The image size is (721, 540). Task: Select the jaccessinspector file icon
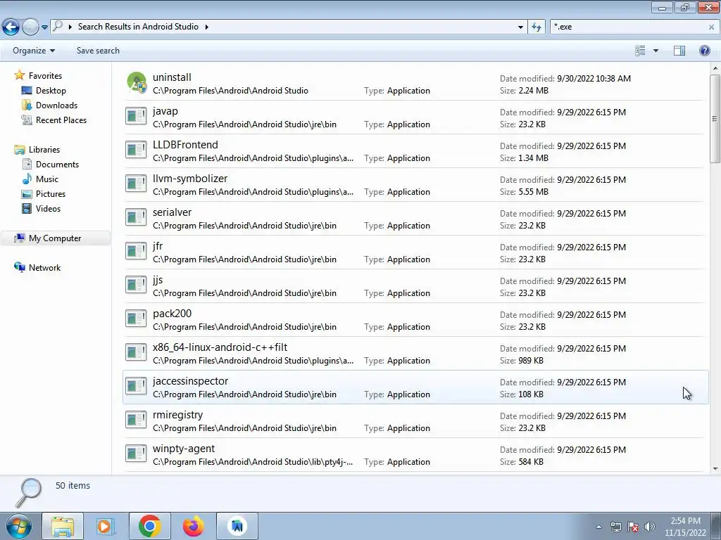tap(136, 386)
